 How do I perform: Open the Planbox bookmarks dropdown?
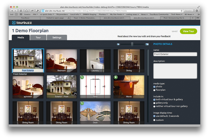[103, 14]
